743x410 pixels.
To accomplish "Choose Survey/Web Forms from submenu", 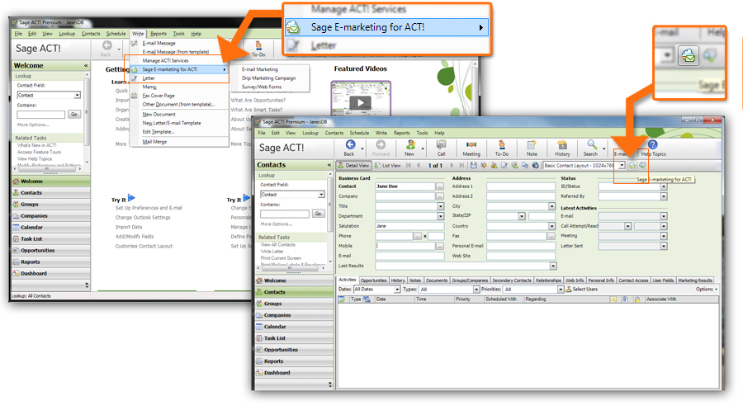I will coord(262,87).
